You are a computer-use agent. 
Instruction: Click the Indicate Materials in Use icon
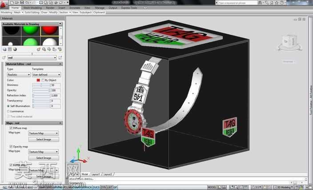click(x=49, y=49)
